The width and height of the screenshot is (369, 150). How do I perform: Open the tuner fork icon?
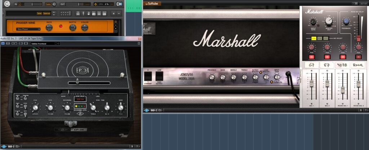coord(83,13)
